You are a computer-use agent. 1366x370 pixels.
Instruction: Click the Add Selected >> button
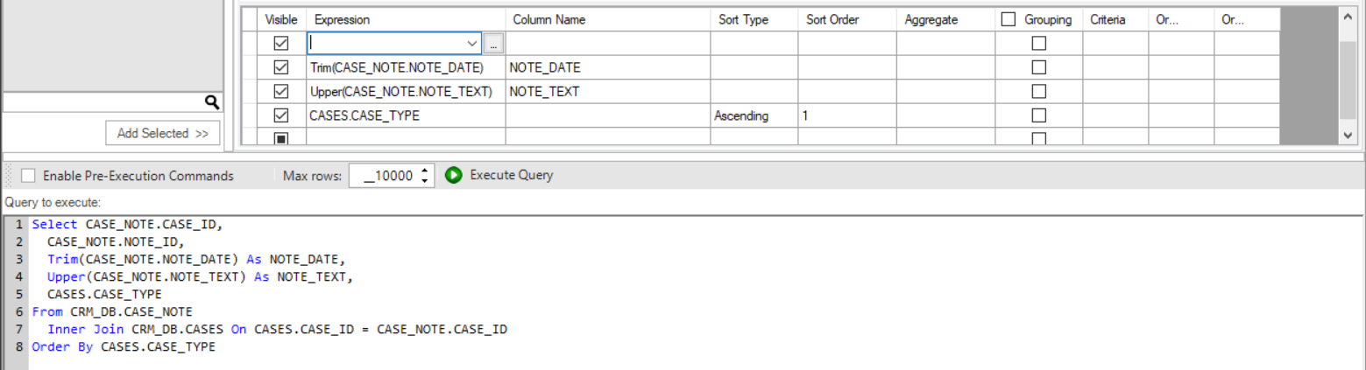point(162,133)
